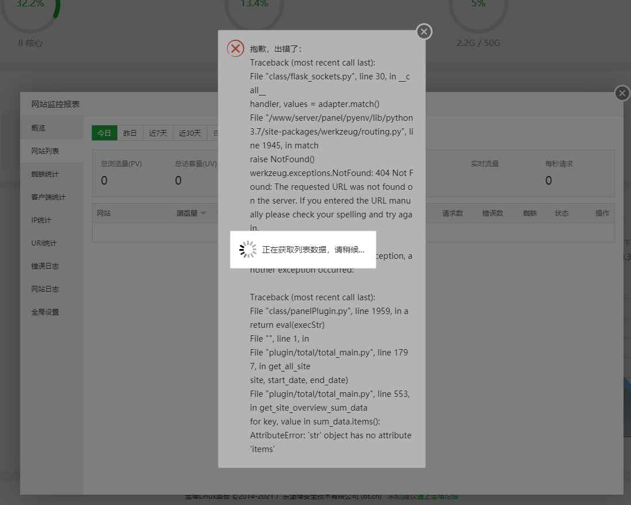Click the 蜘蛛 column header
The image size is (631, 505).
coord(530,213)
